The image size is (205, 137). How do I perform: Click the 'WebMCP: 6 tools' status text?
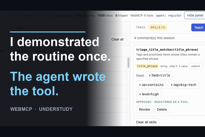point(142,16)
